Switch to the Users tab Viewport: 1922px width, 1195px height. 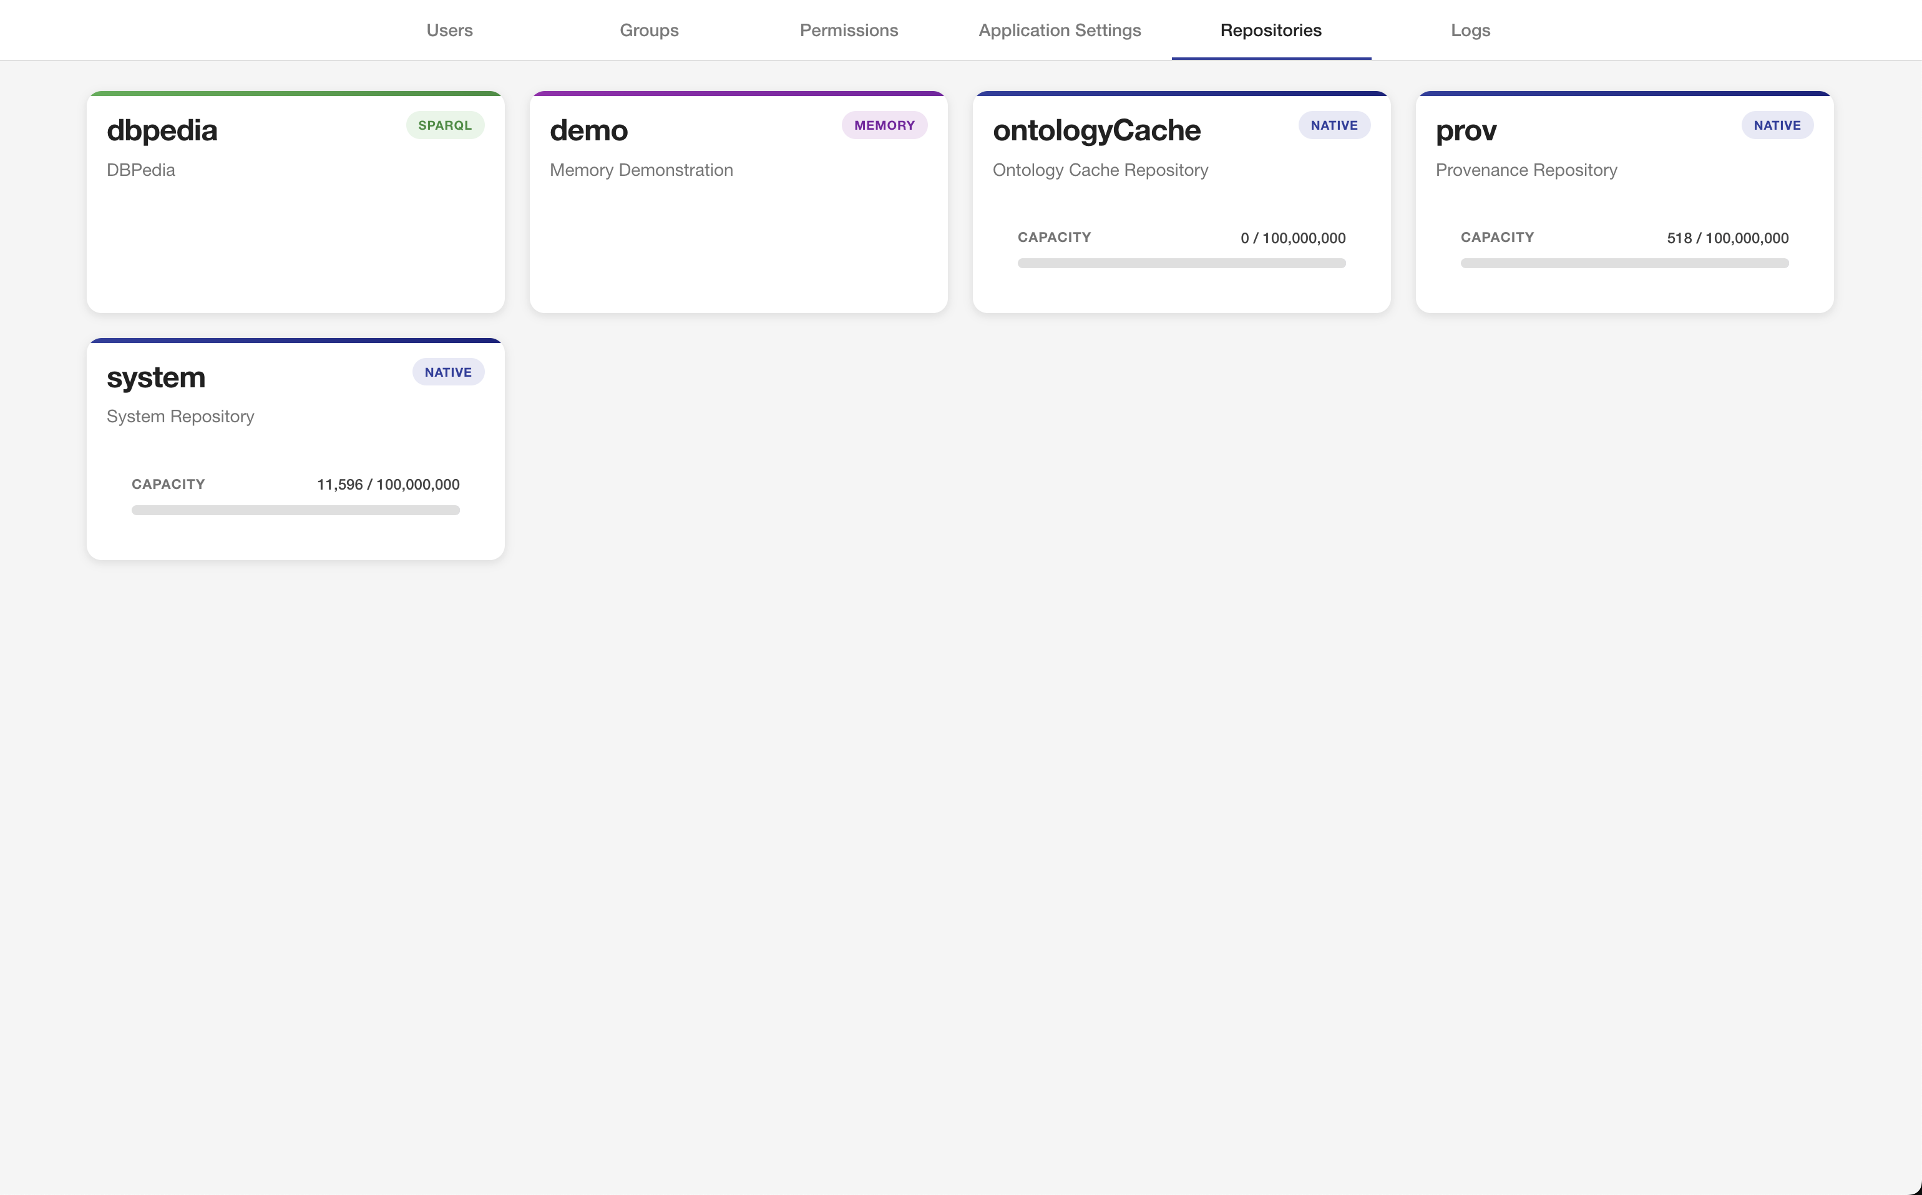click(x=449, y=30)
